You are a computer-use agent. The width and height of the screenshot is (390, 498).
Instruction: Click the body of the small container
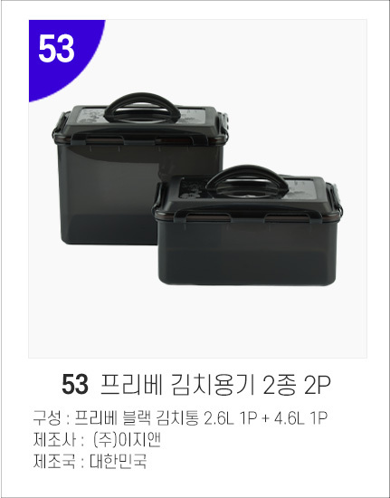247,253
